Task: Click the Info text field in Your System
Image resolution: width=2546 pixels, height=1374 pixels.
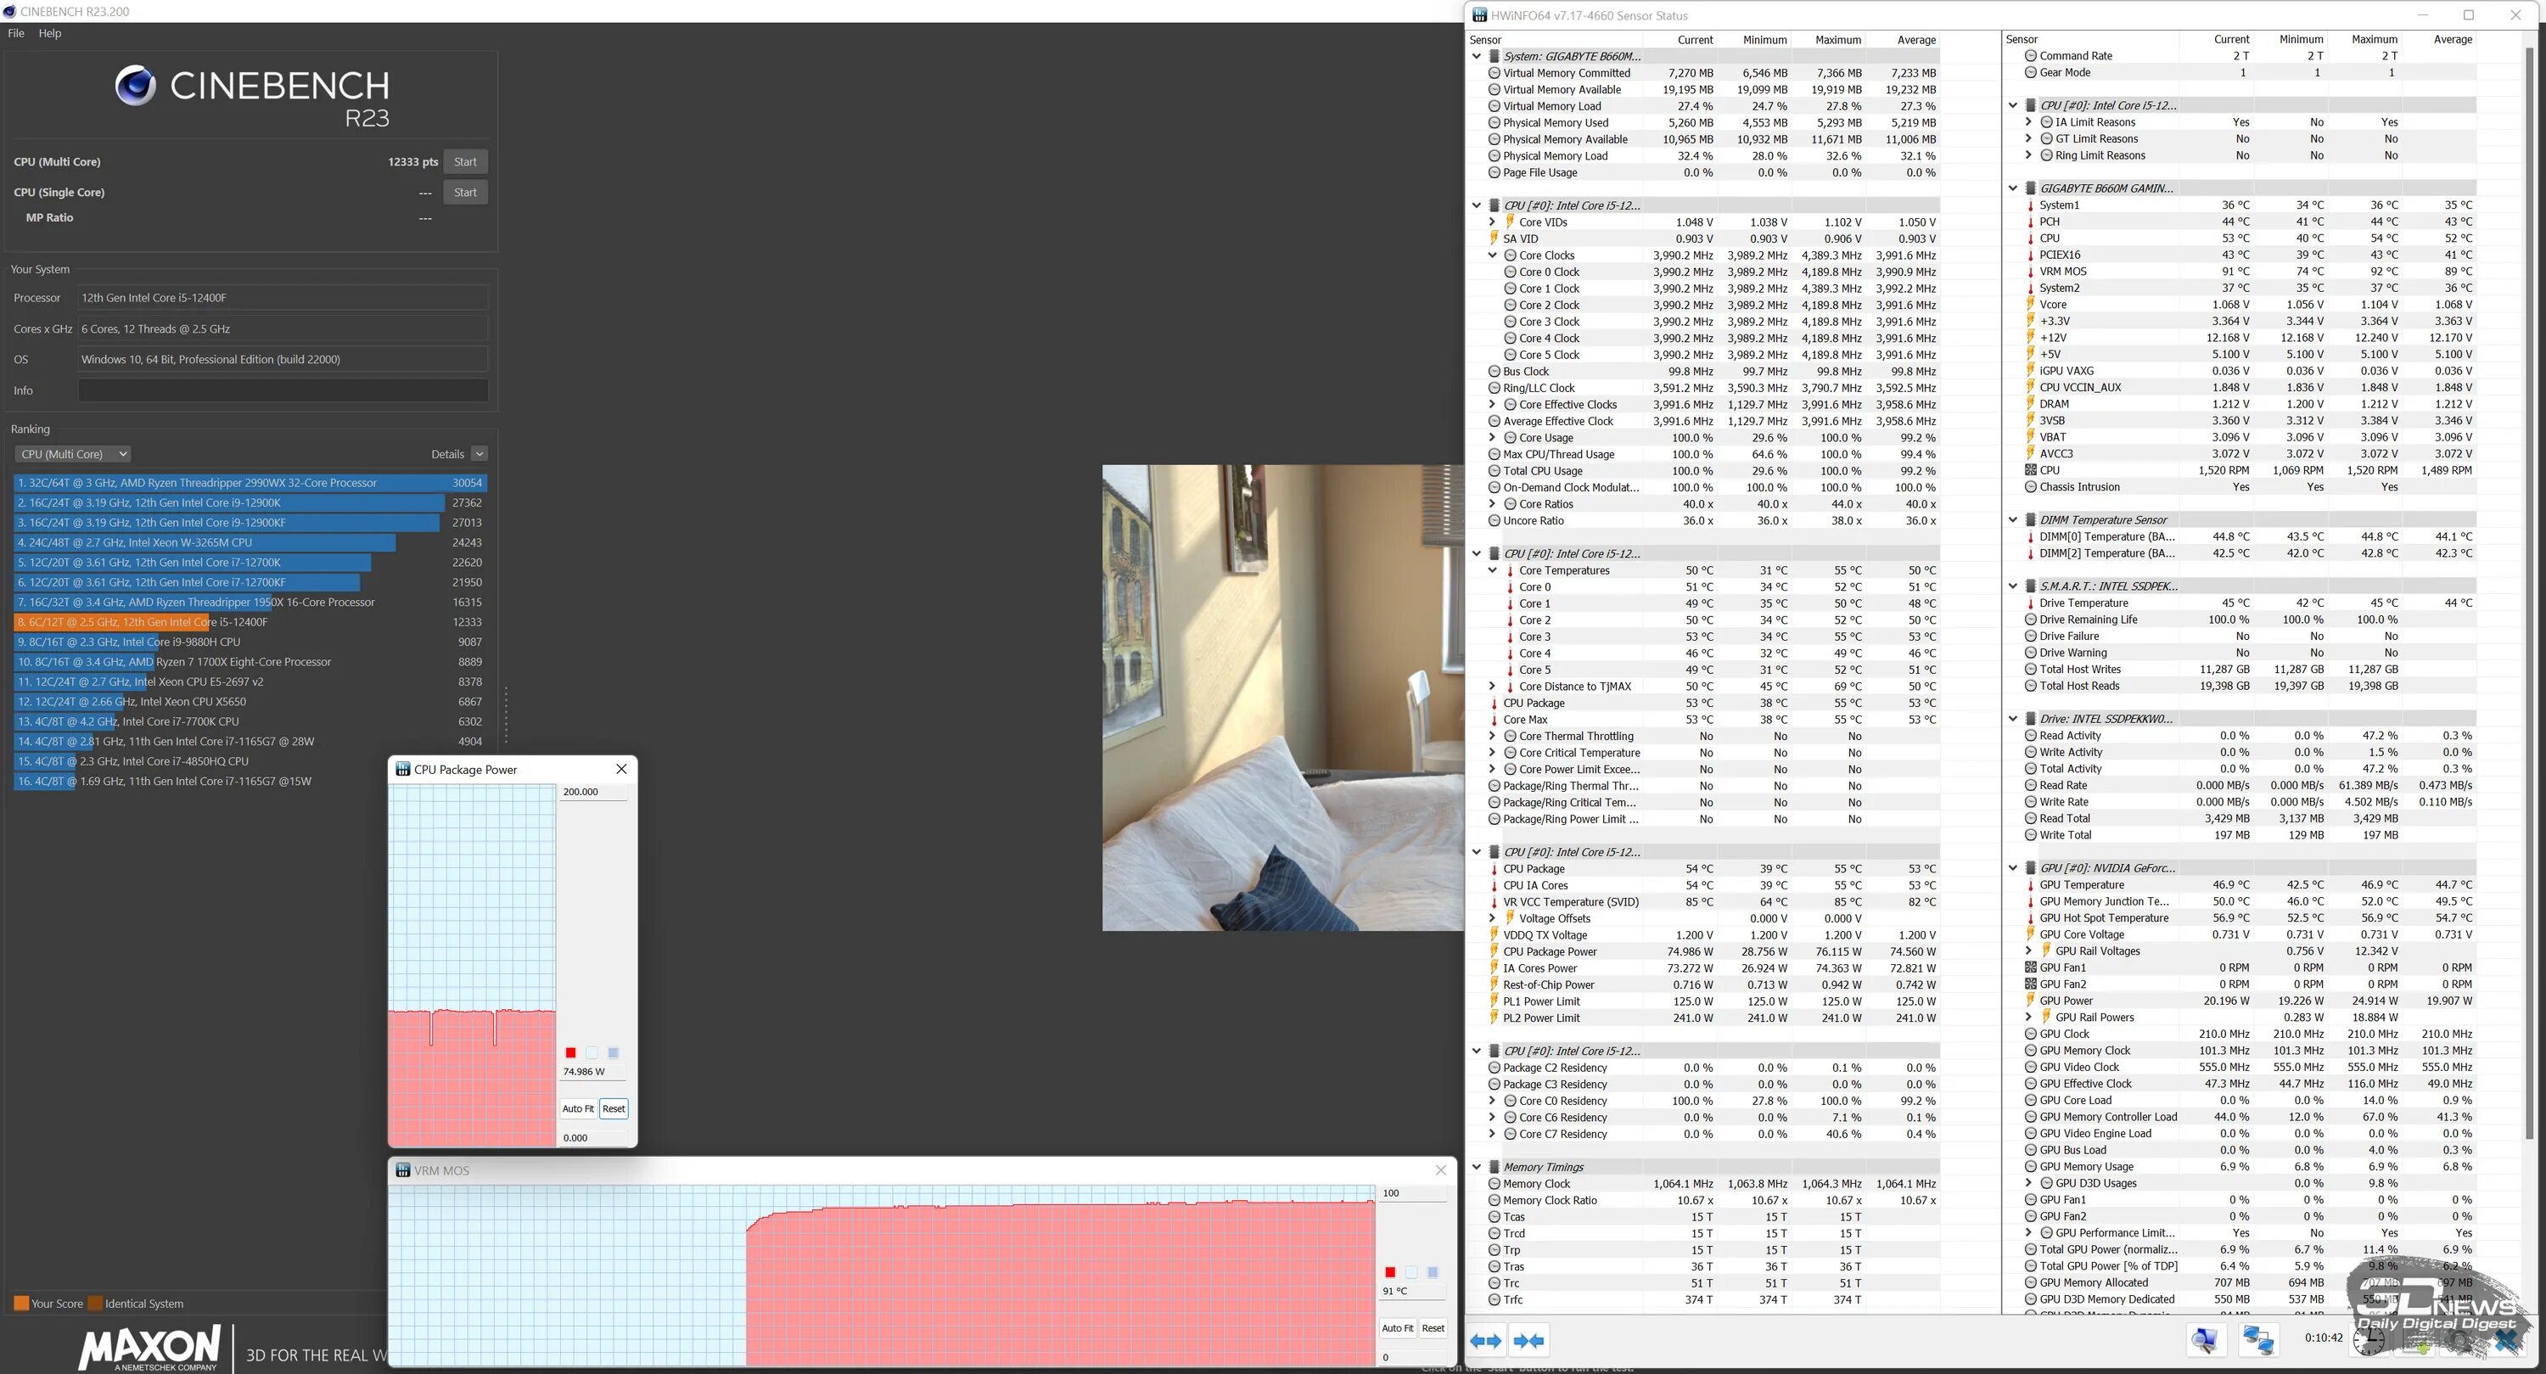Action: click(x=283, y=390)
